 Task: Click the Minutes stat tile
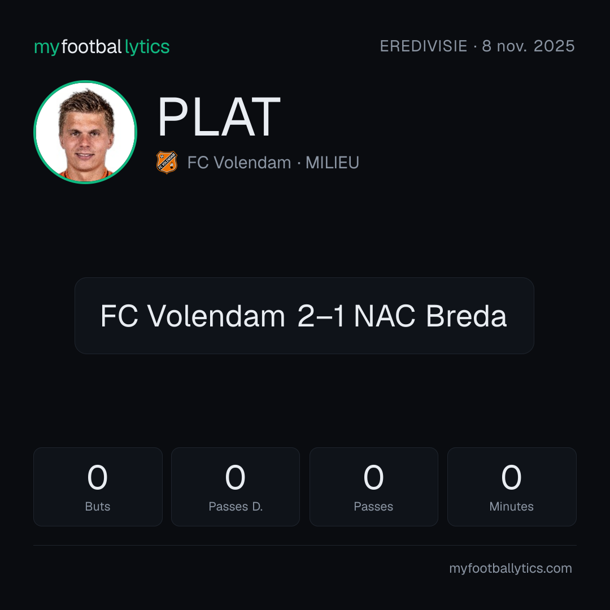(x=512, y=487)
